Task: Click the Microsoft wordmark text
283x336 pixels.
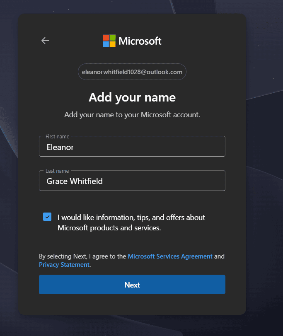Action: pyautogui.click(x=140, y=41)
